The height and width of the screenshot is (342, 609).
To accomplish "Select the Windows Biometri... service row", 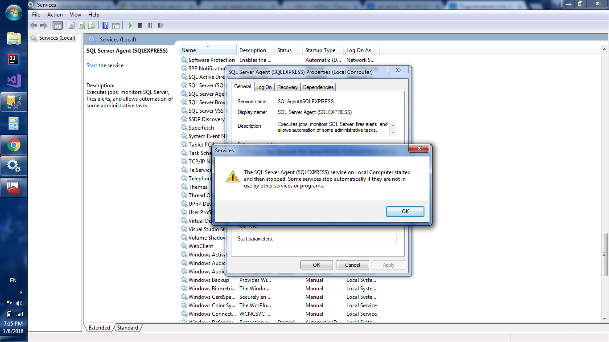I will (x=279, y=289).
